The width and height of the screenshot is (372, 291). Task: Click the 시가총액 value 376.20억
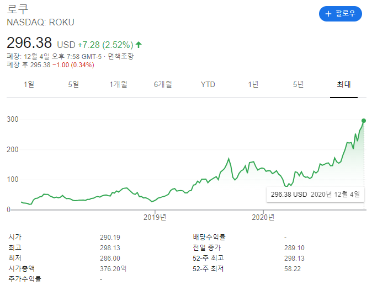point(113,269)
